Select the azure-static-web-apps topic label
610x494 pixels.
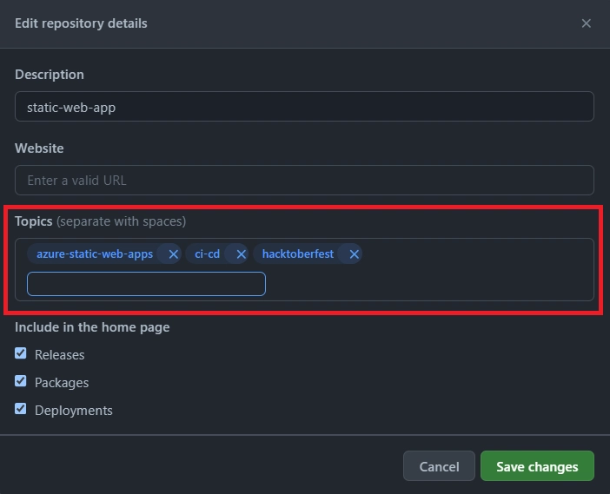(x=95, y=254)
